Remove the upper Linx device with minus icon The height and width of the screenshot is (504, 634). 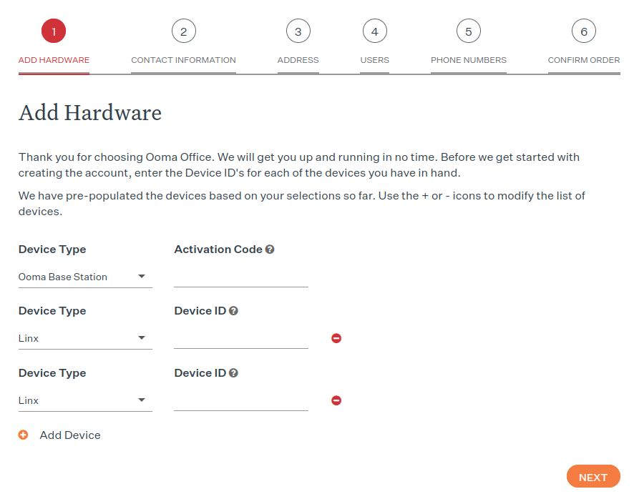coord(336,338)
